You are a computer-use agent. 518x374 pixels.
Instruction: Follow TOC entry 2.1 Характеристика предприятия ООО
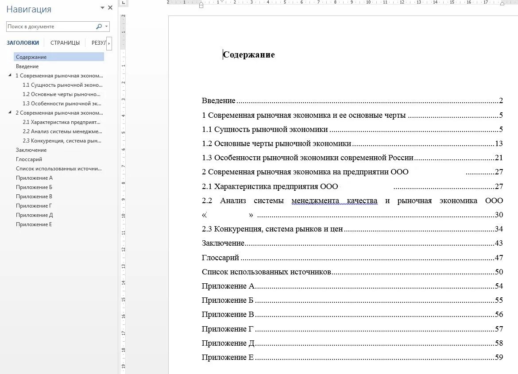[352, 186]
